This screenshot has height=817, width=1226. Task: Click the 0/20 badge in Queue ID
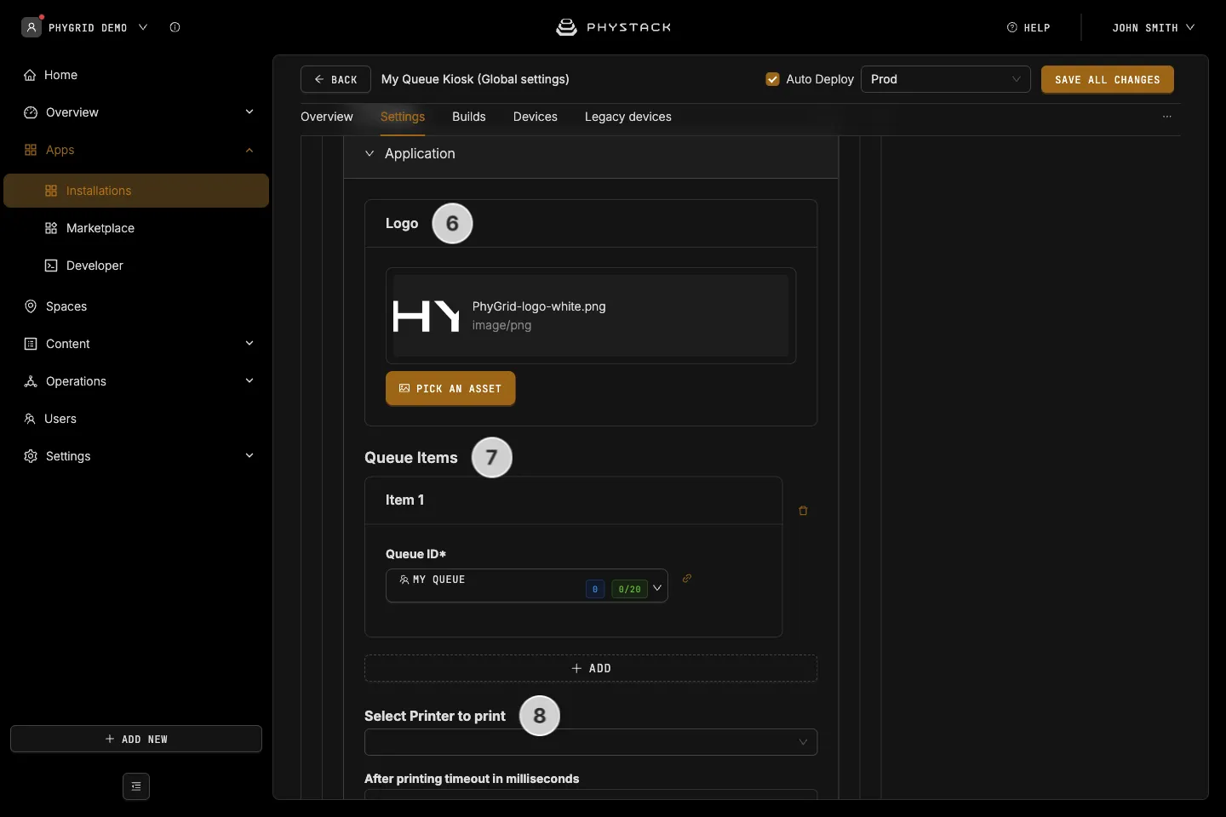coord(630,589)
